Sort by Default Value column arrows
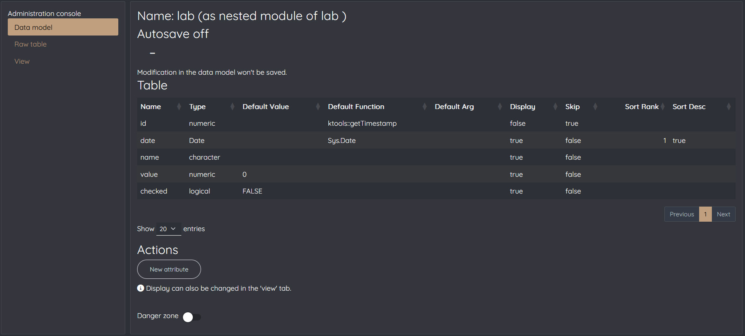 [318, 107]
